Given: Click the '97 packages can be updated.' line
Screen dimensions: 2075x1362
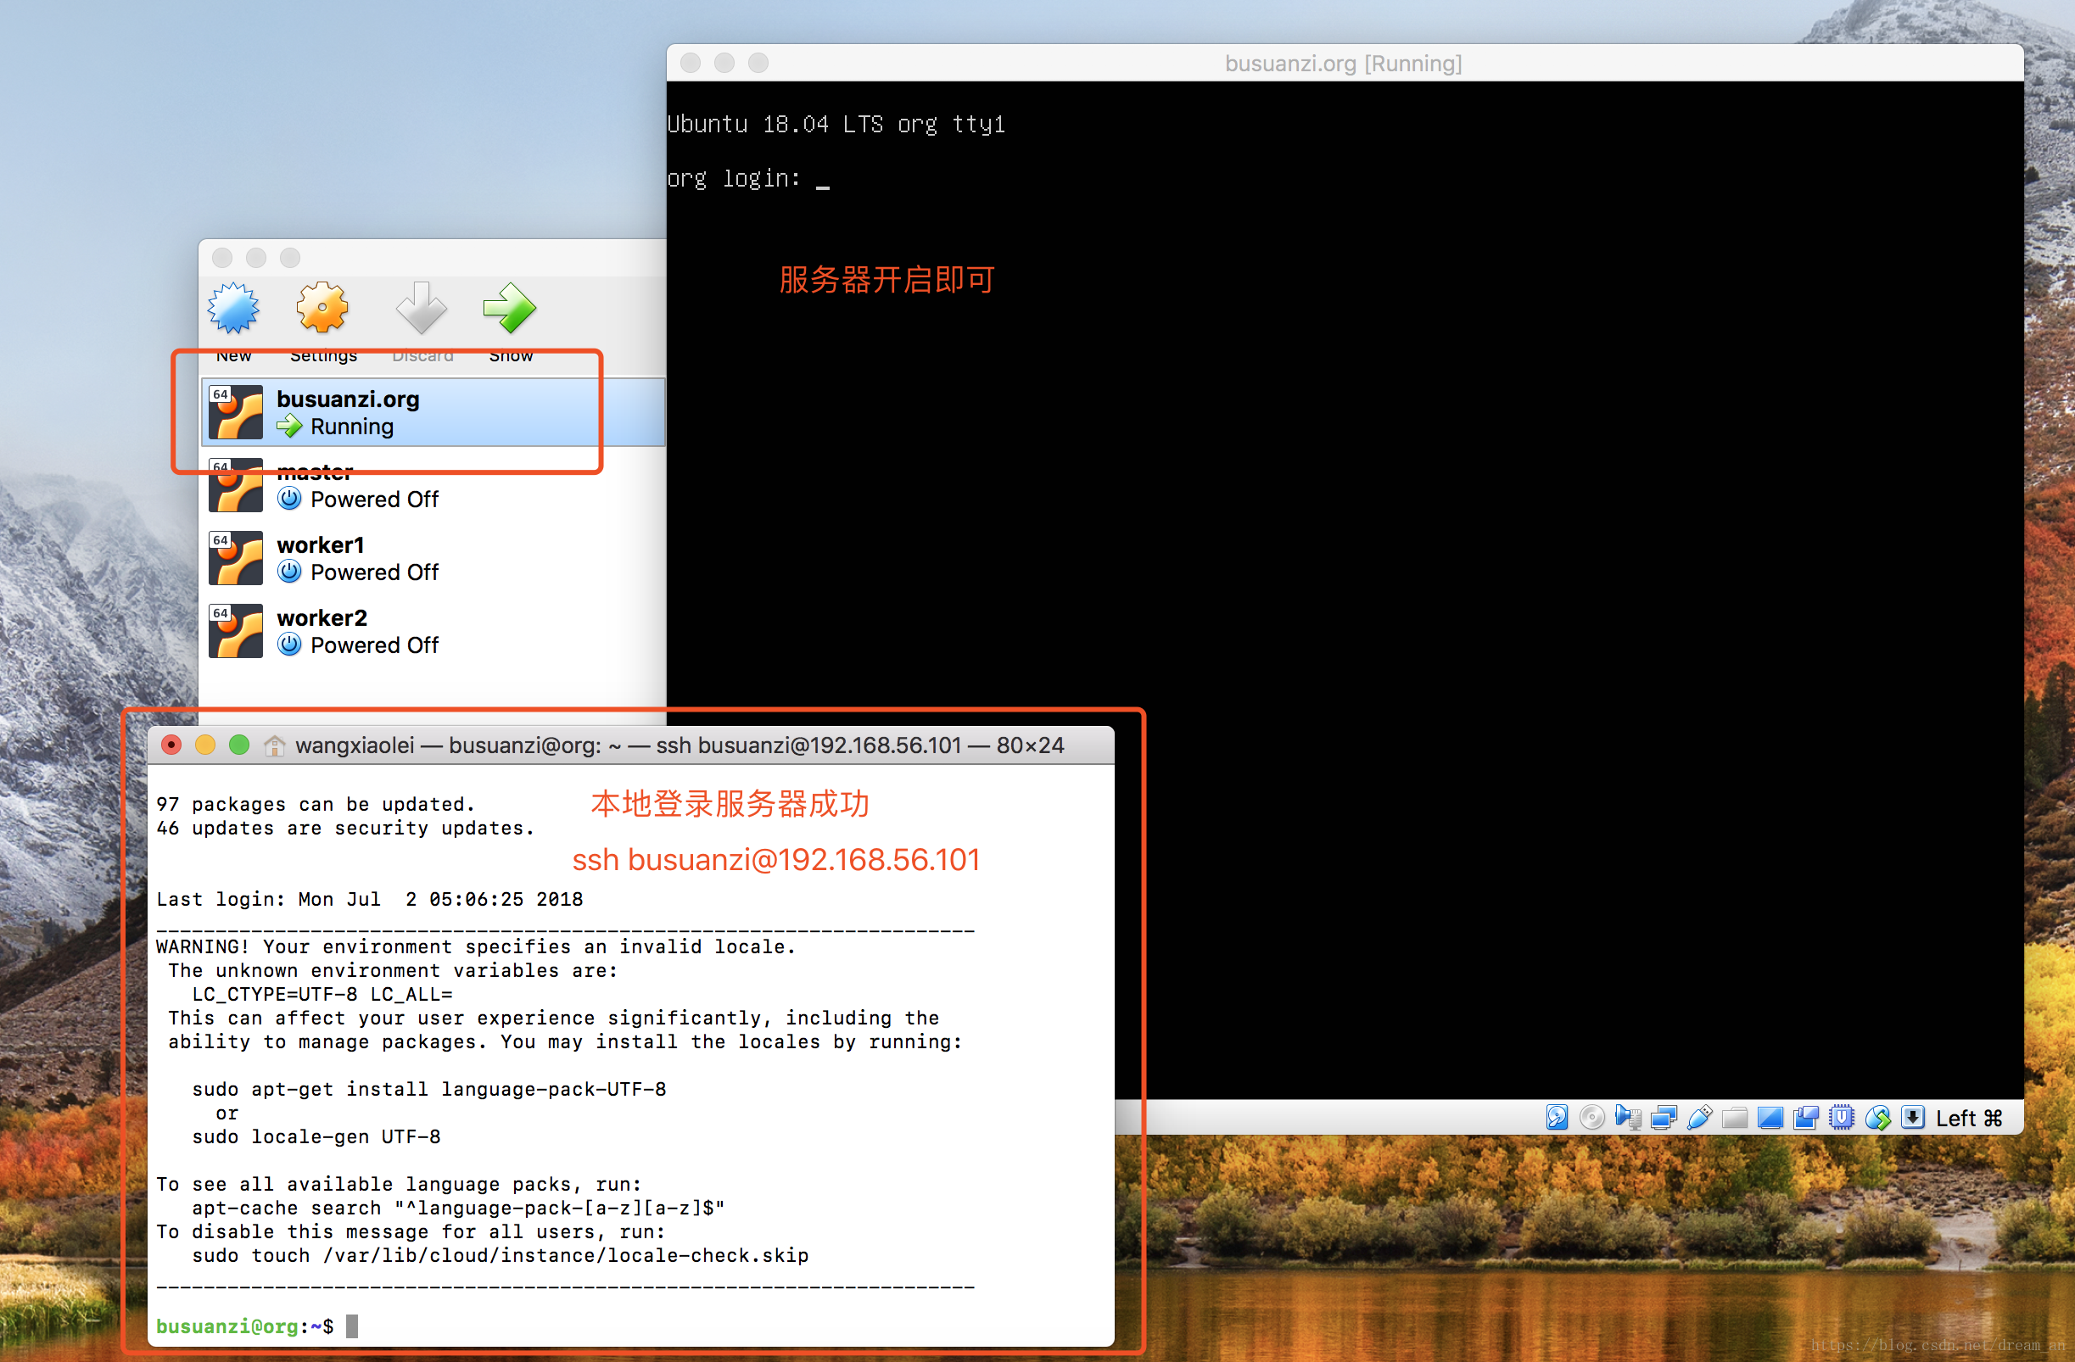Looking at the screenshot, I should coord(316,803).
